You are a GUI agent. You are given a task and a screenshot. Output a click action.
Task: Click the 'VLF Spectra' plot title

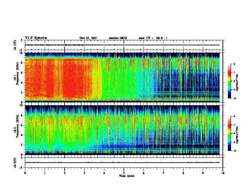point(36,38)
